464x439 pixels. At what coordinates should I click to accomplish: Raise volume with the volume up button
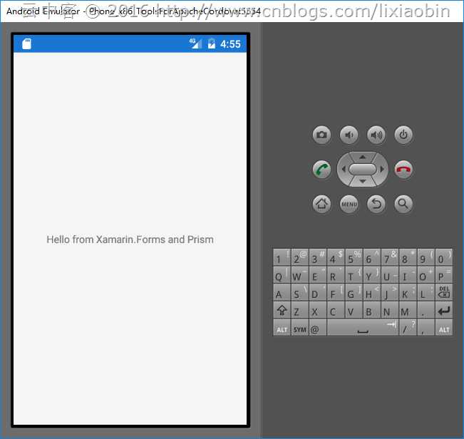376,135
